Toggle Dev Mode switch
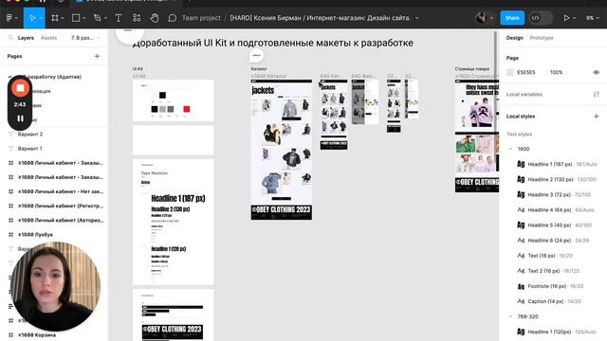Screen dimensions: 607x341 point(540,18)
